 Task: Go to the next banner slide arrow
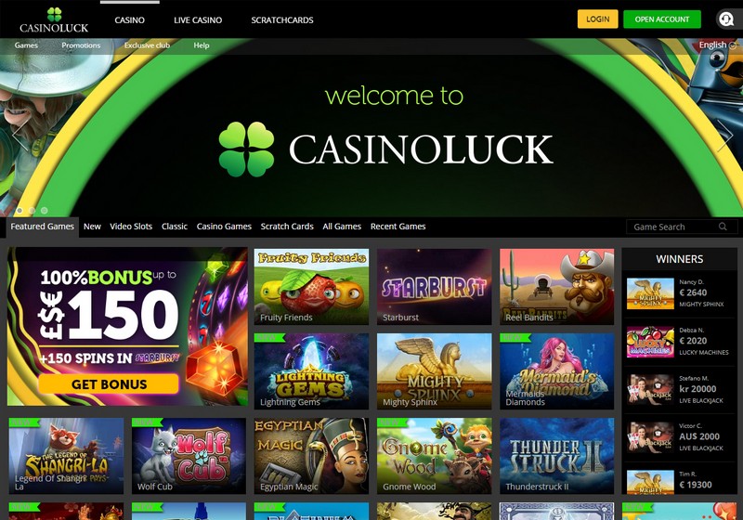[725, 135]
